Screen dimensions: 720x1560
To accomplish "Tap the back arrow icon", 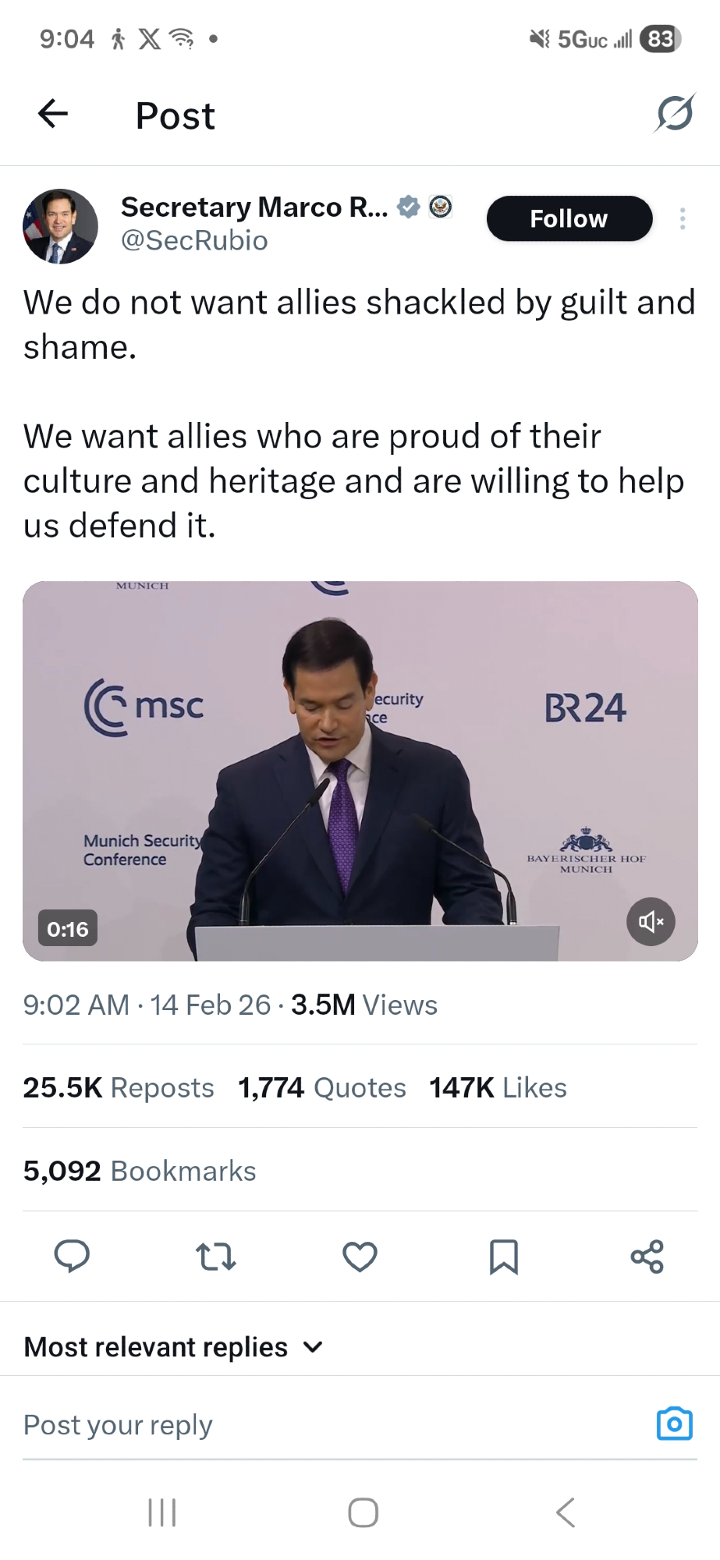I will tap(53, 114).
